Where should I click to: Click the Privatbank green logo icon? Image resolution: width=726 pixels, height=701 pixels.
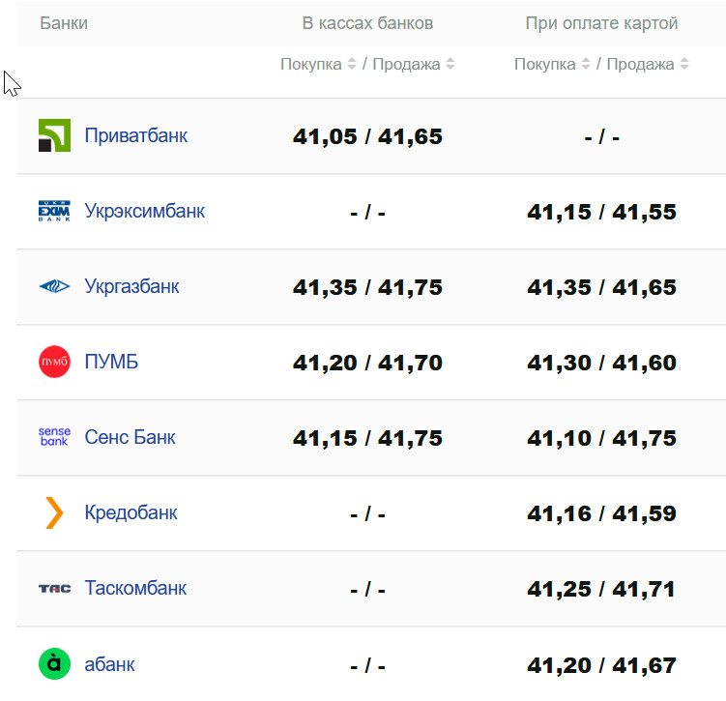[x=54, y=135]
